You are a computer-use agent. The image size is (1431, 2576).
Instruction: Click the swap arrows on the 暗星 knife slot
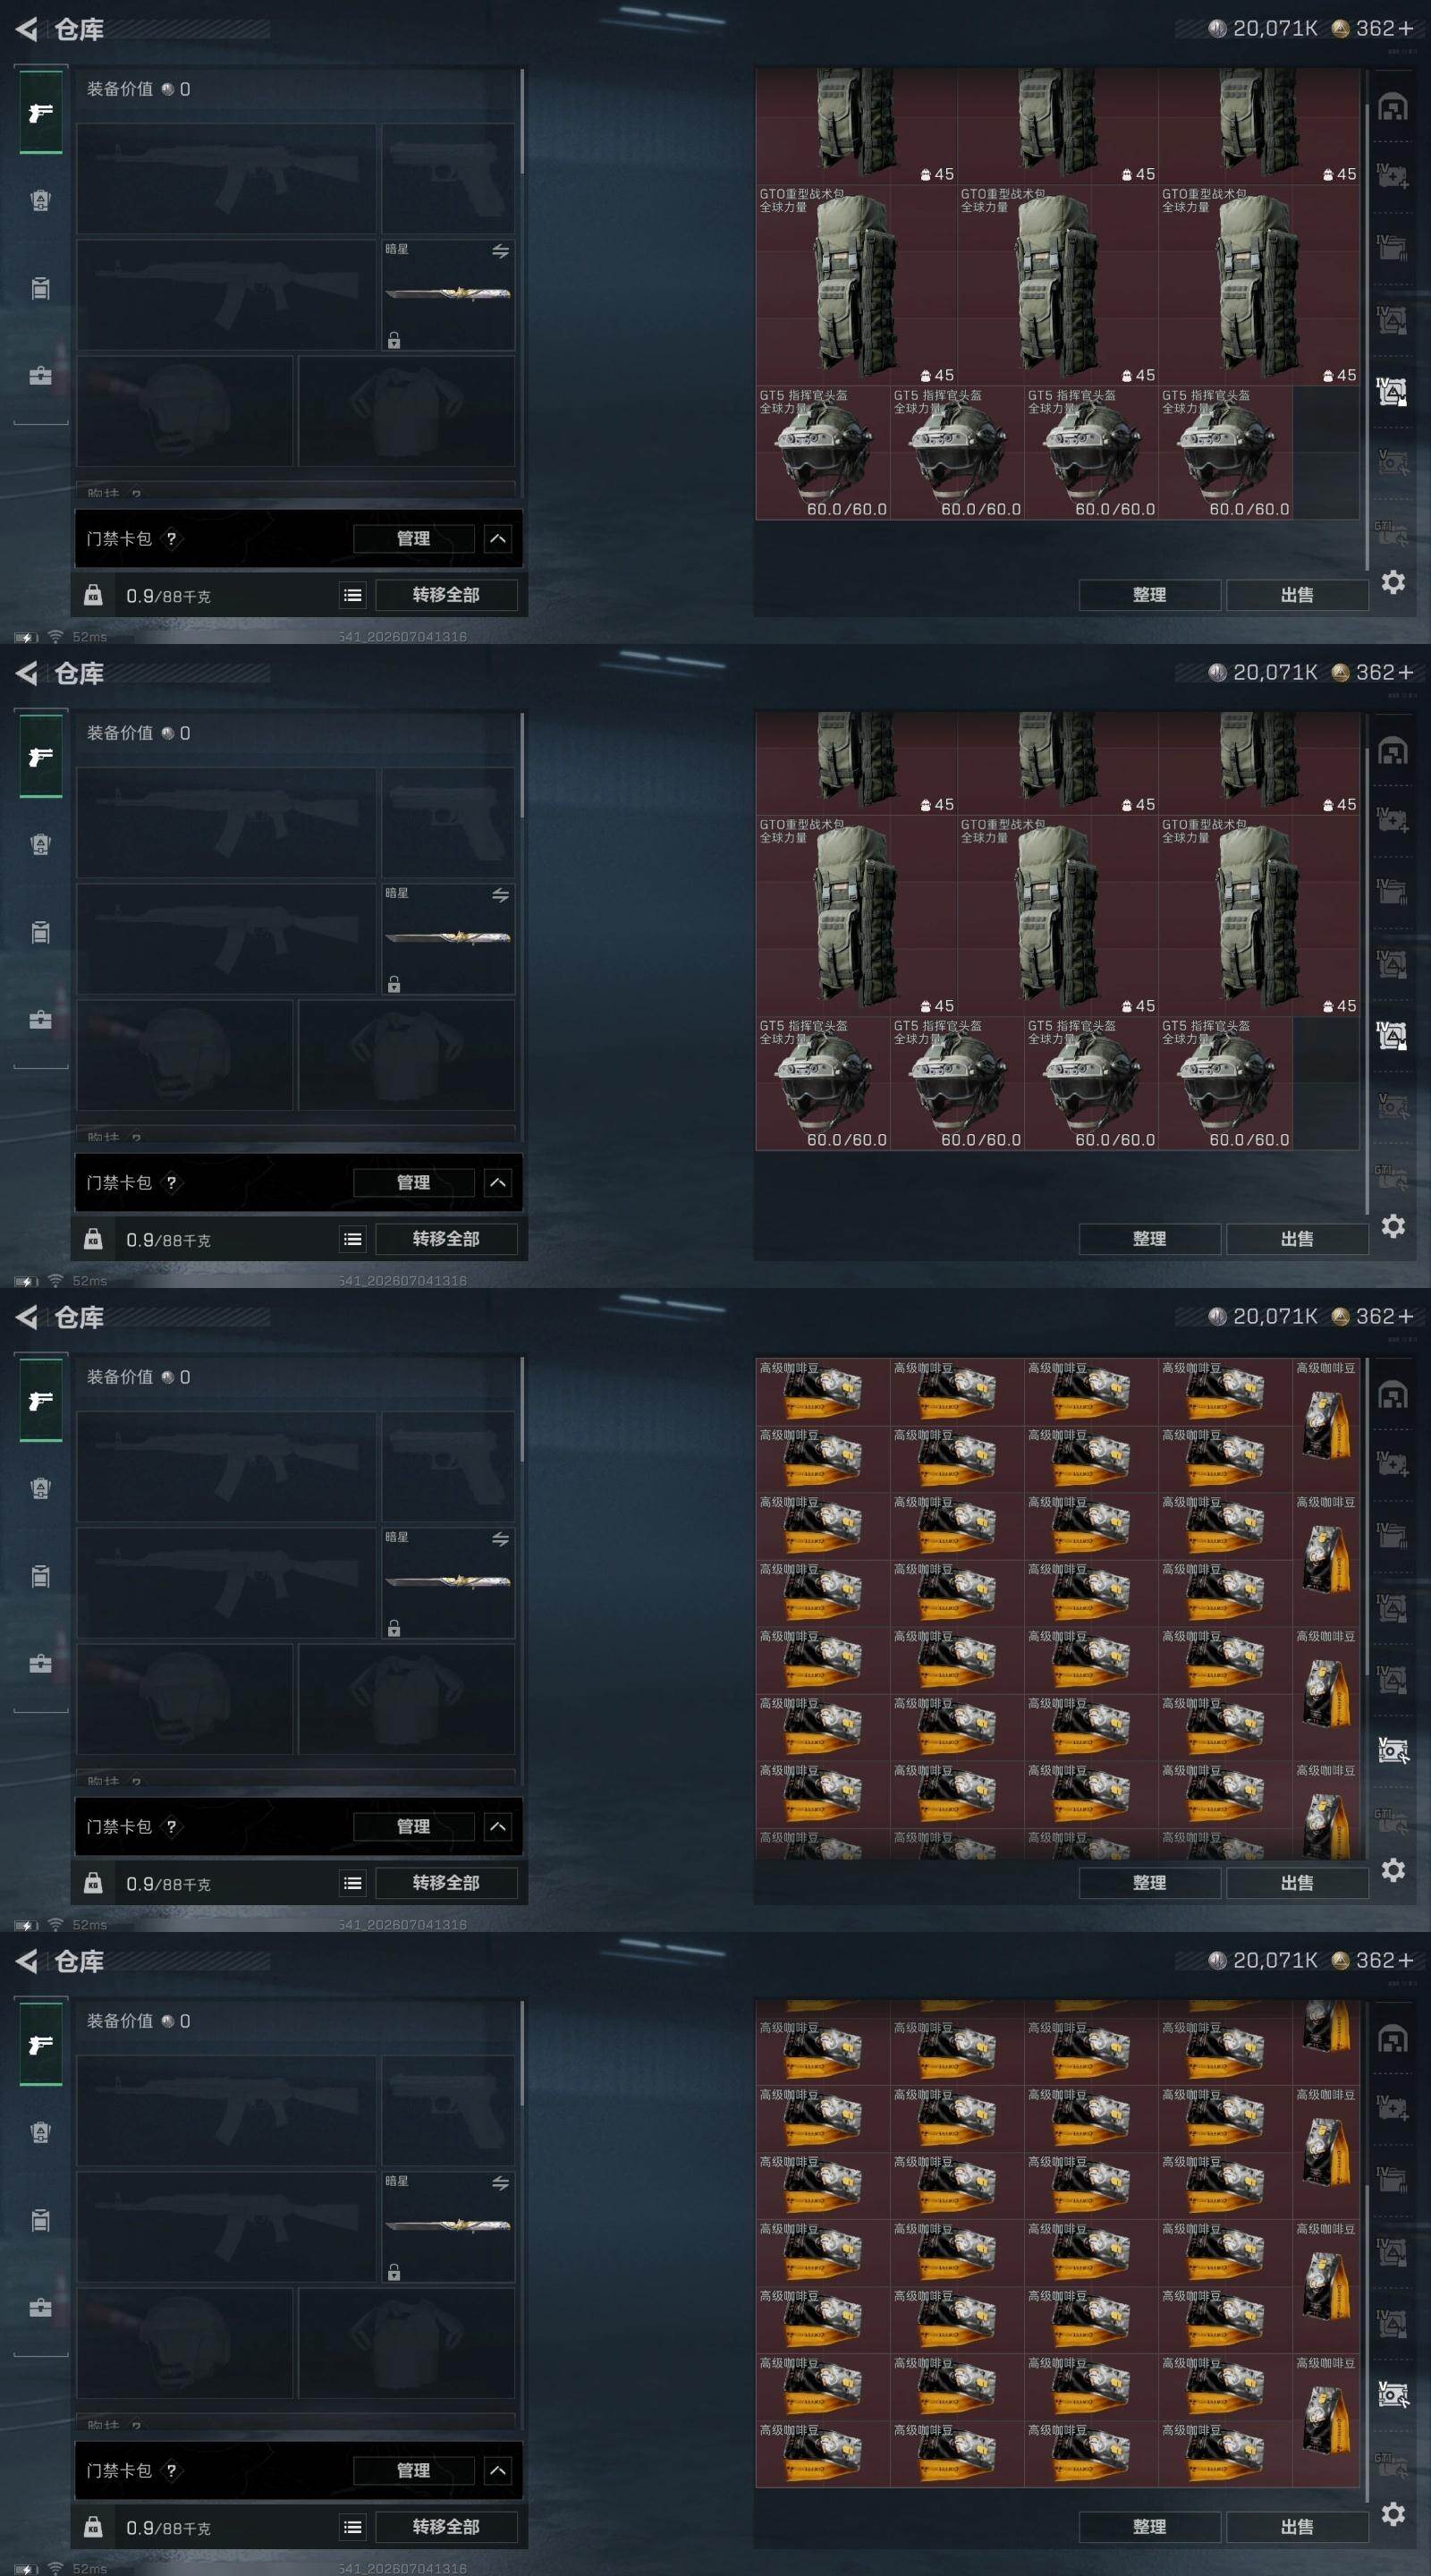point(500,251)
